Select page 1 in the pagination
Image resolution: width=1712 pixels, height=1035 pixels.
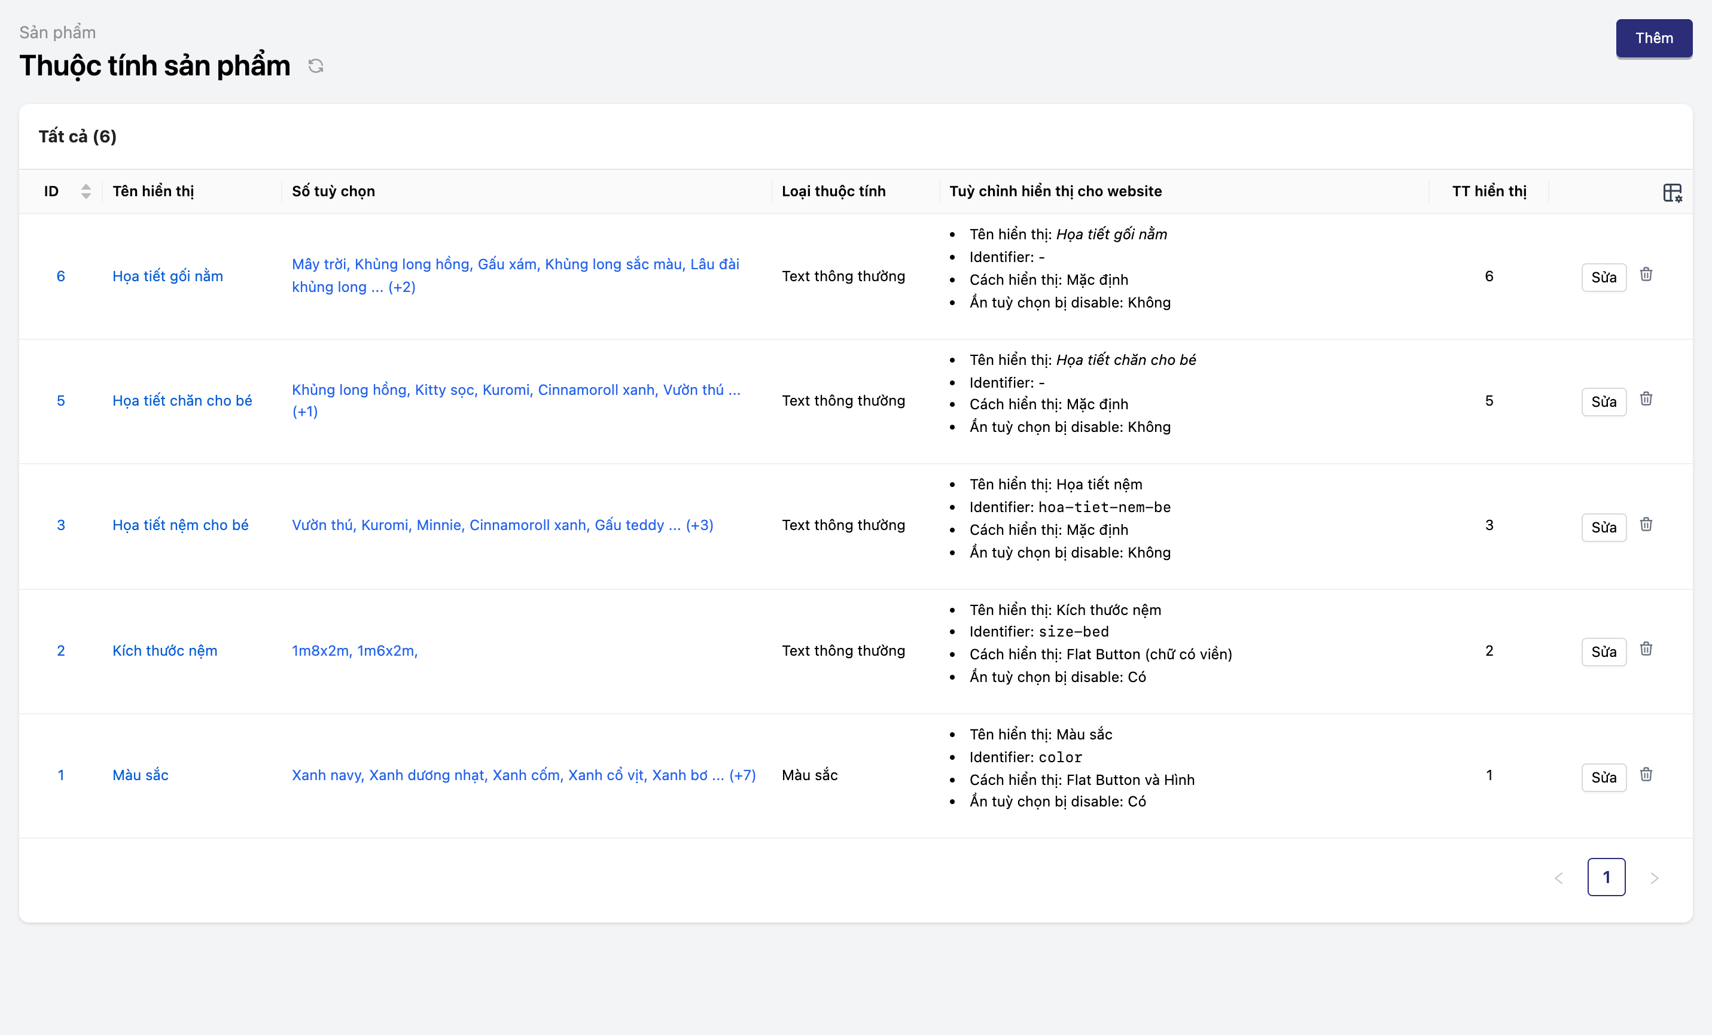[x=1606, y=877]
